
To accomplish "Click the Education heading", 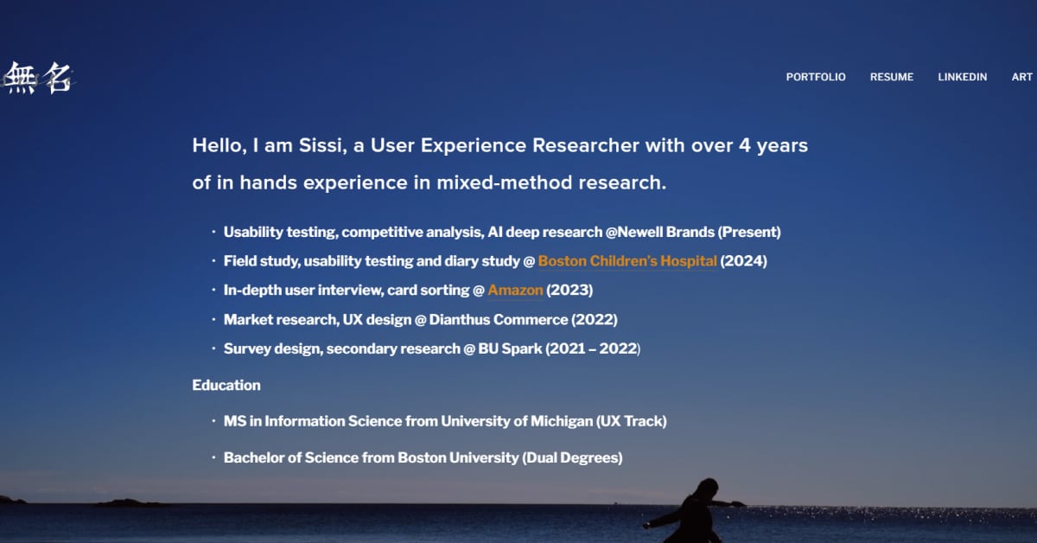I will coord(226,385).
